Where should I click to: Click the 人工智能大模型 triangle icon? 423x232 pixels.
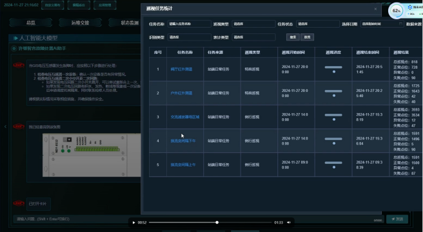click(15, 38)
